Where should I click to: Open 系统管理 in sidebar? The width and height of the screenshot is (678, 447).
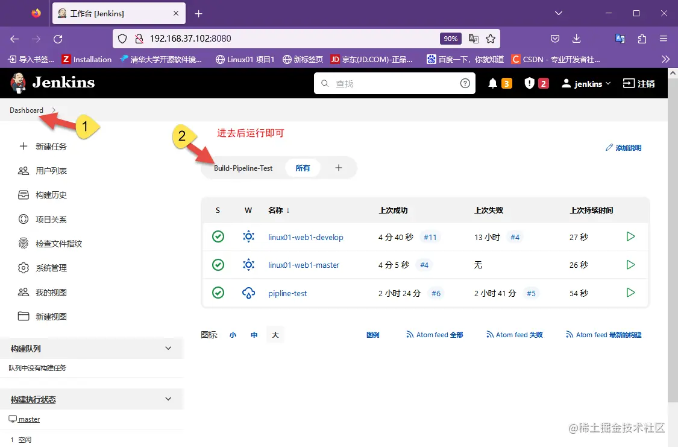(x=43, y=268)
